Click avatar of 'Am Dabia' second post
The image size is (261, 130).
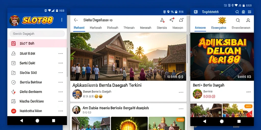pyautogui.click(x=76, y=110)
